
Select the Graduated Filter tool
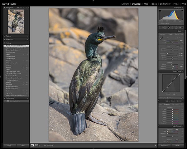tap(172, 27)
